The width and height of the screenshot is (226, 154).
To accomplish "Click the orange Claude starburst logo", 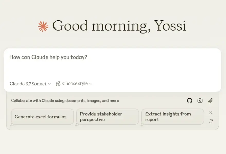I will pyautogui.click(x=43, y=26).
